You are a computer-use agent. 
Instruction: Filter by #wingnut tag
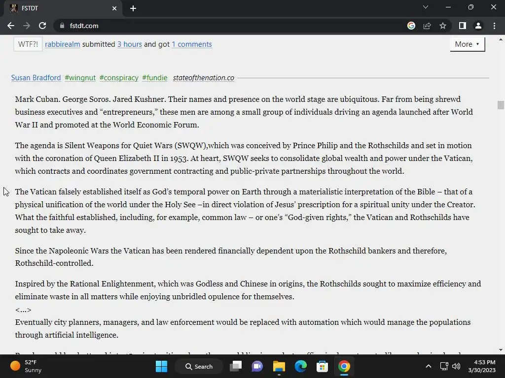(x=80, y=78)
